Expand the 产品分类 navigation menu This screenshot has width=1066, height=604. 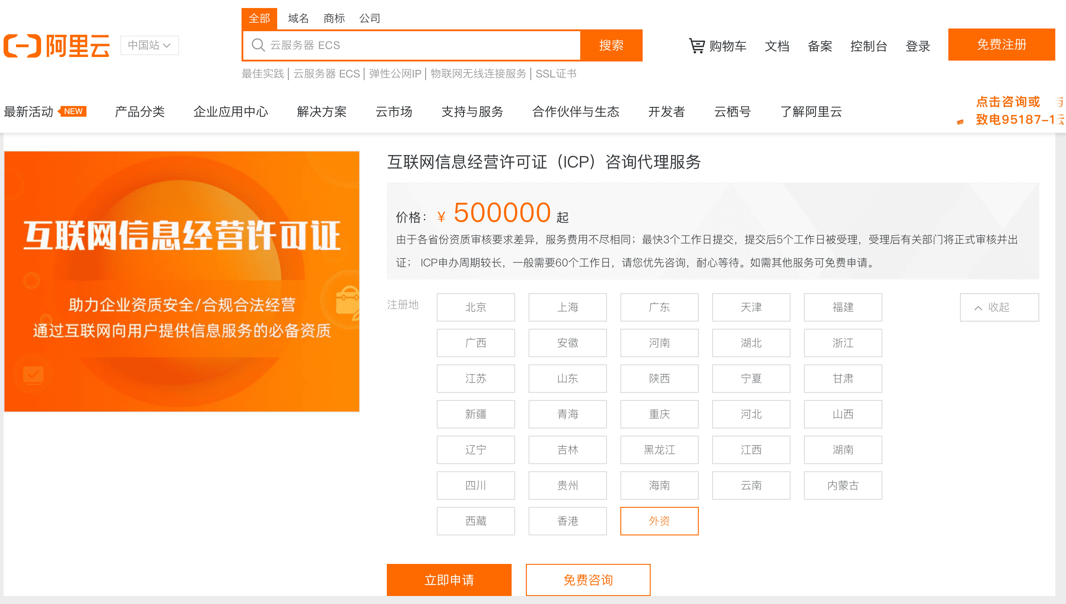click(x=140, y=112)
